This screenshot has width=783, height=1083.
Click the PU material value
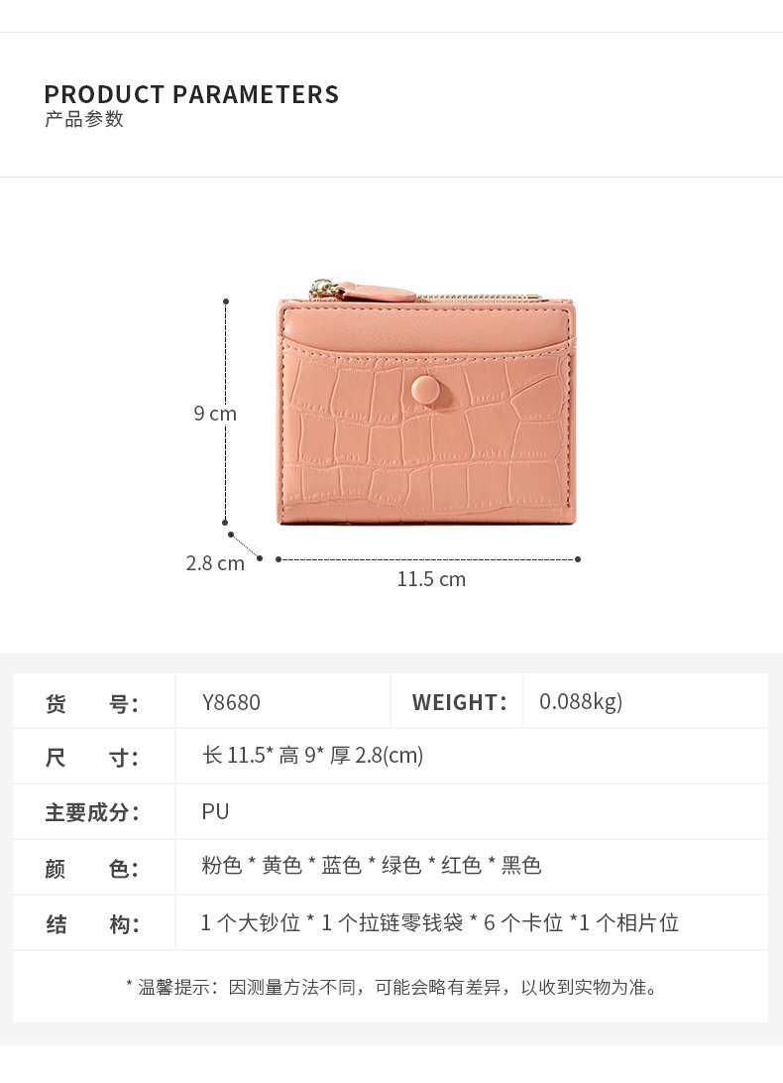(x=215, y=811)
